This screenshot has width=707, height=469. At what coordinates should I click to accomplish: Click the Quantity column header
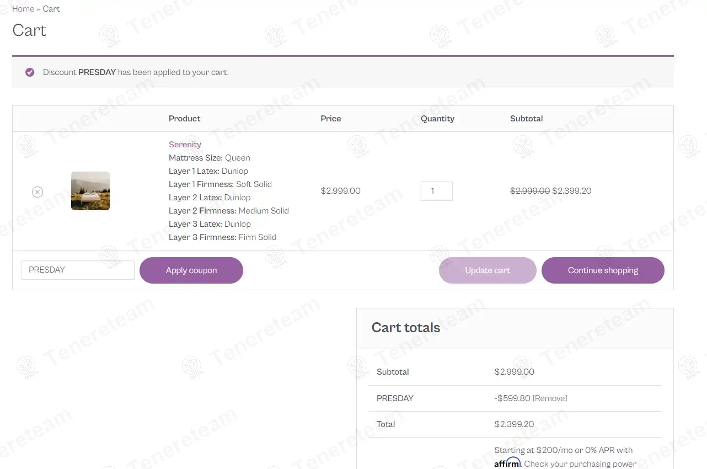(437, 119)
